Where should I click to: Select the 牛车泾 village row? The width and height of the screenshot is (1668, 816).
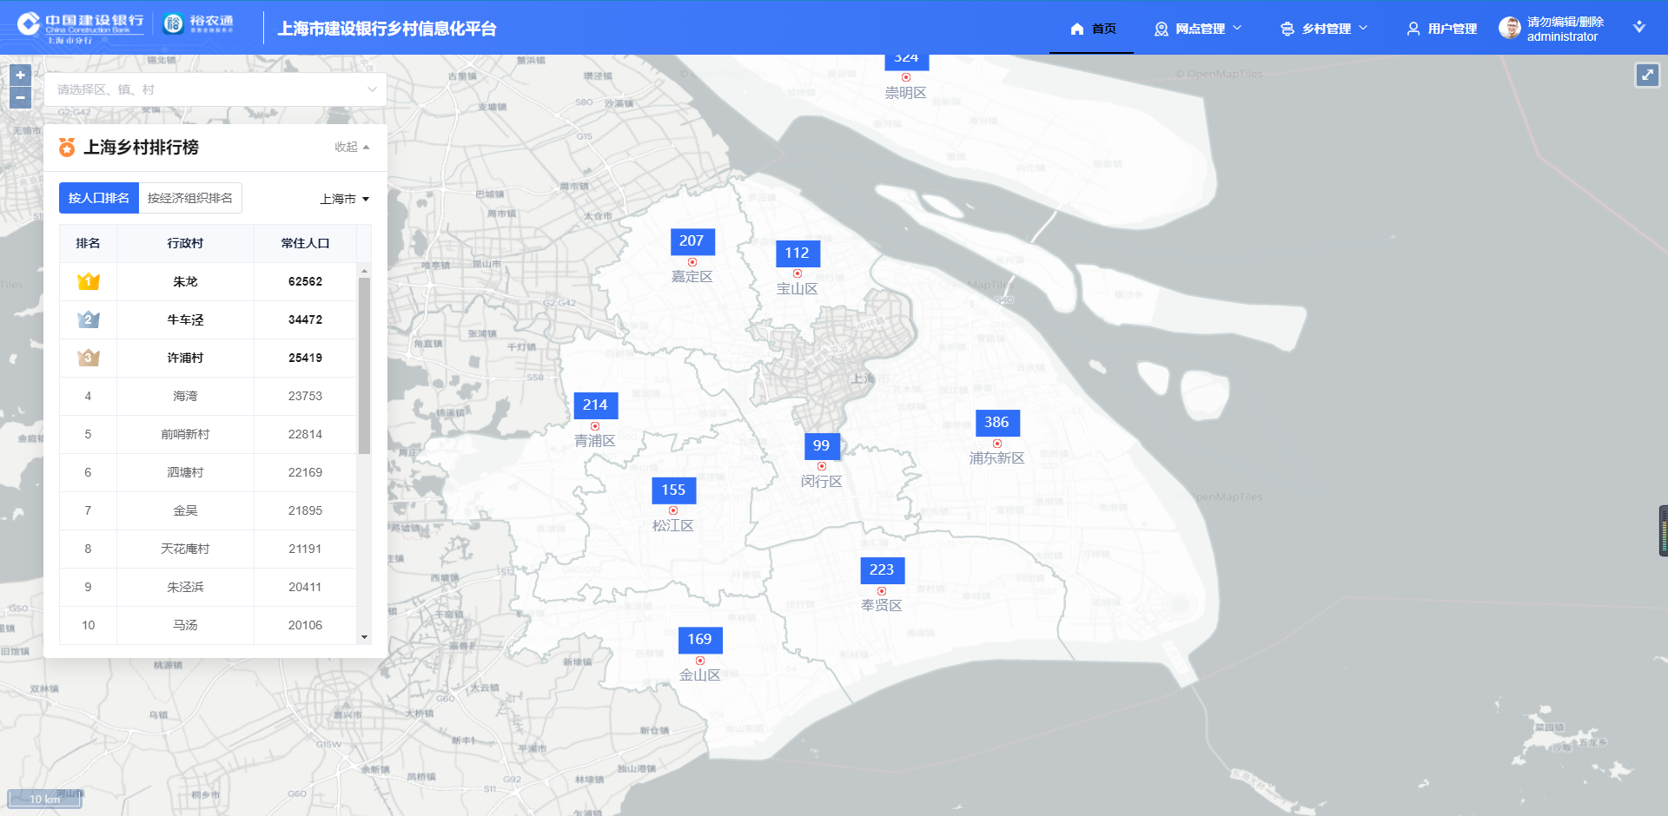tap(185, 319)
